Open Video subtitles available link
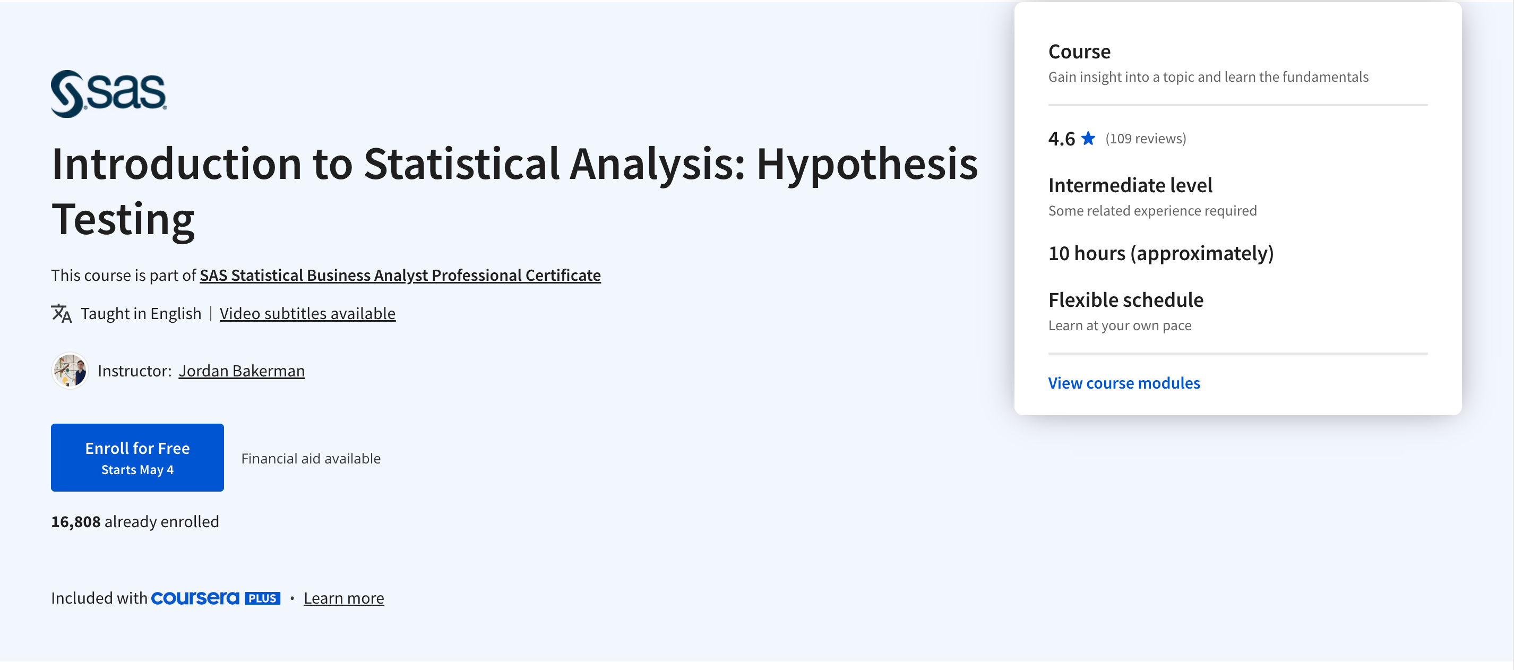This screenshot has width=1514, height=670. [x=307, y=314]
